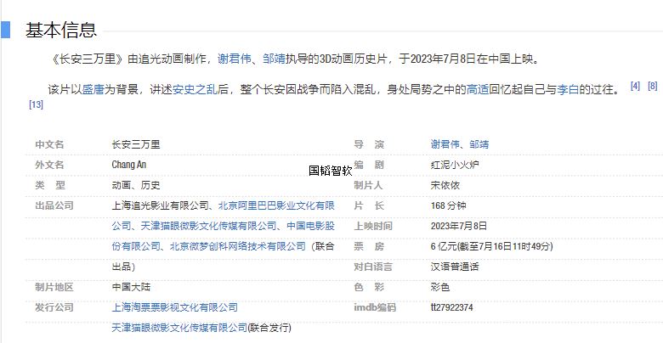663x343 pixels.
Task: Open 中国电影股 company link
Action: (311, 226)
